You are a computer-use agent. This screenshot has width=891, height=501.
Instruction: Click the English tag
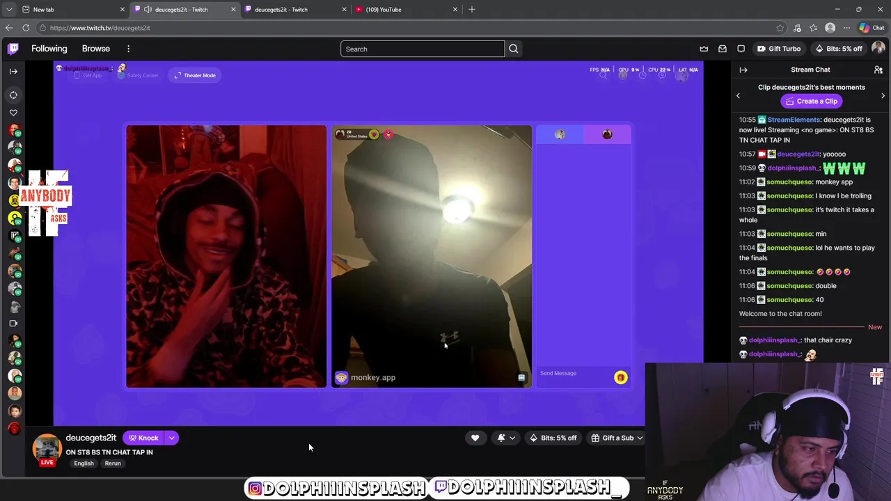(x=84, y=463)
